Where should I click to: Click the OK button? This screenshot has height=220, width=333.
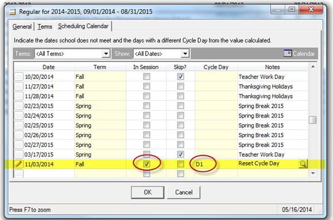pos(148,192)
